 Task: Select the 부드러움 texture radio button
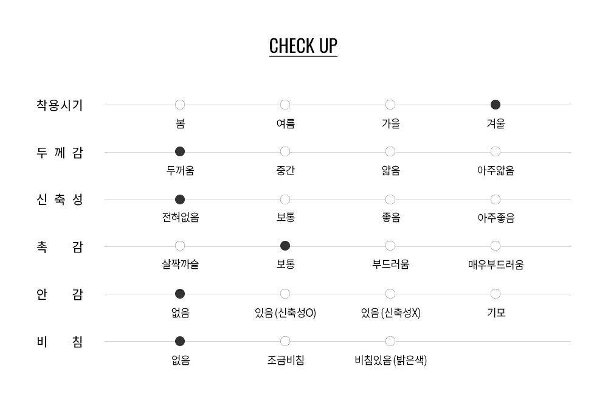[390, 246]
